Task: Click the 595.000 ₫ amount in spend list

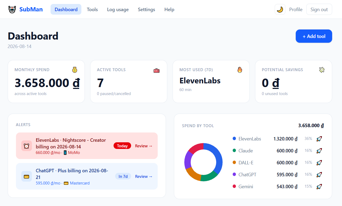Action: pyautogui.click(x=287, y=175)
